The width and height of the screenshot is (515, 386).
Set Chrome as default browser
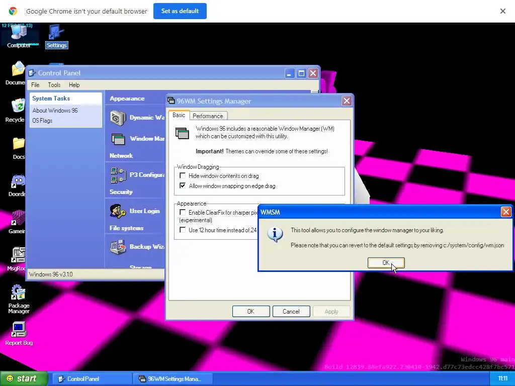pyautogui.click(x=180, y=11)
